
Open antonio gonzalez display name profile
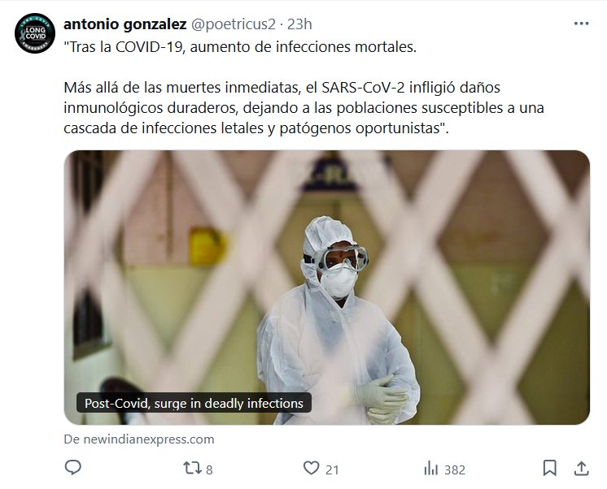click(125, 24)
